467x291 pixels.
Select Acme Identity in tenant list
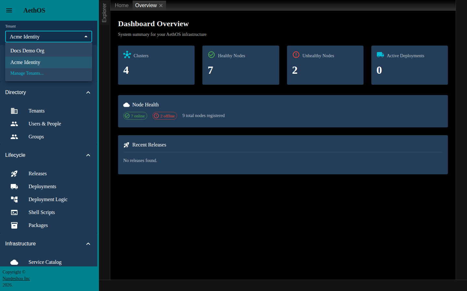[49, 62]
